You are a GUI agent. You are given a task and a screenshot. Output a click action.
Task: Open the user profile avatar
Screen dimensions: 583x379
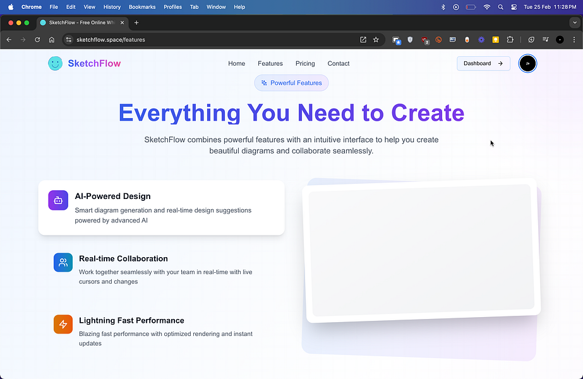(x=527, y=64)
